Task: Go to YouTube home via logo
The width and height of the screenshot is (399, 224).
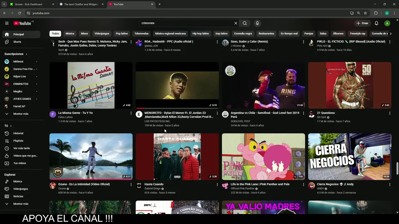Action: point(22,23)
